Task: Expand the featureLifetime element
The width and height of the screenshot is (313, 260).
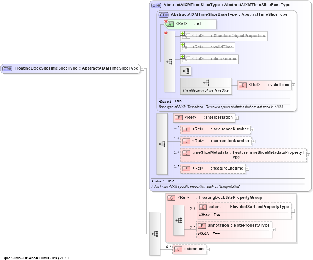Action: 247,169
